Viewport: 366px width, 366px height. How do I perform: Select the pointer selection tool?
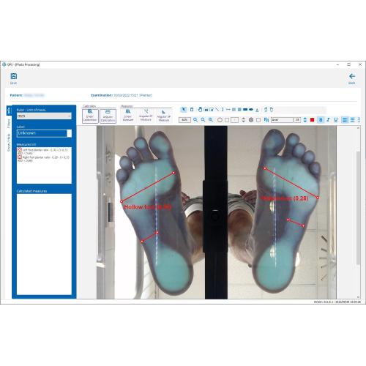click(184, 110)
